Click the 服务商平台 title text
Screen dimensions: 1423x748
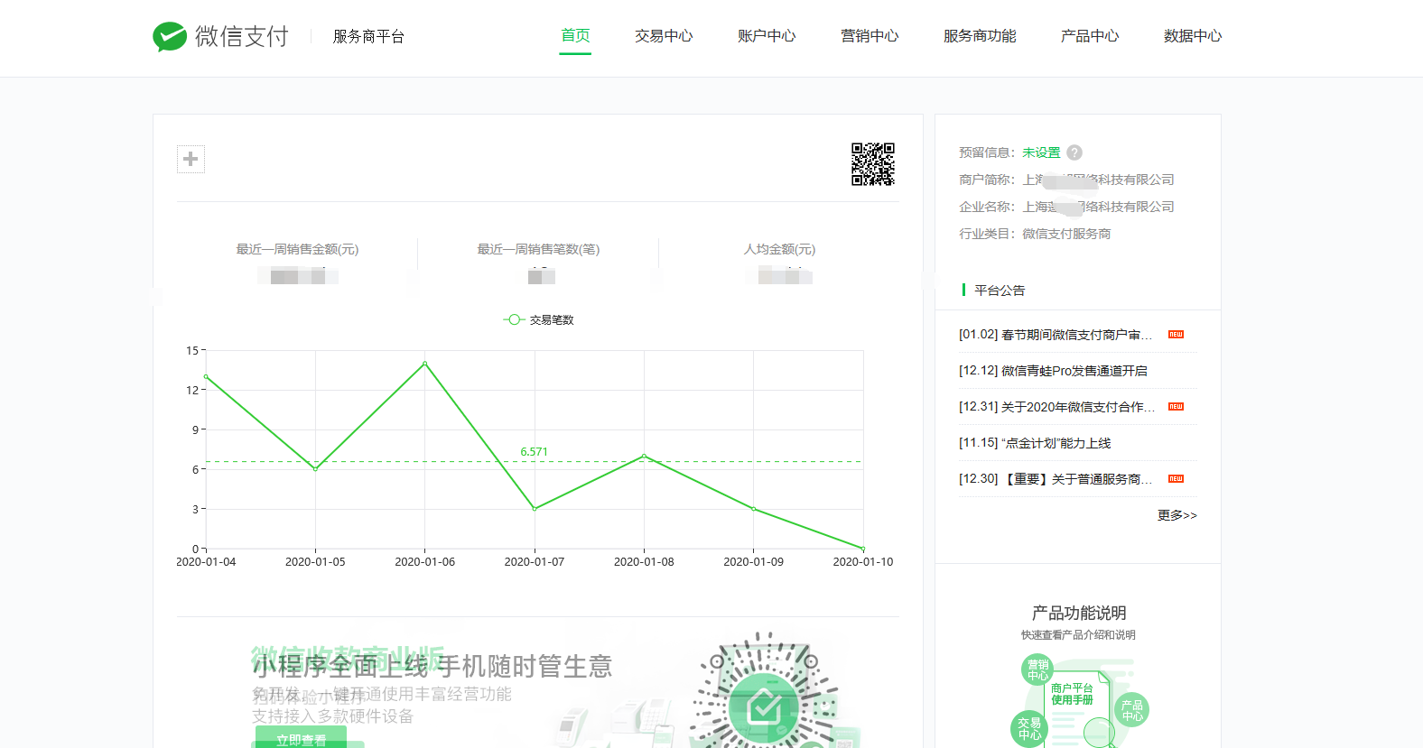tap(368, 36)
